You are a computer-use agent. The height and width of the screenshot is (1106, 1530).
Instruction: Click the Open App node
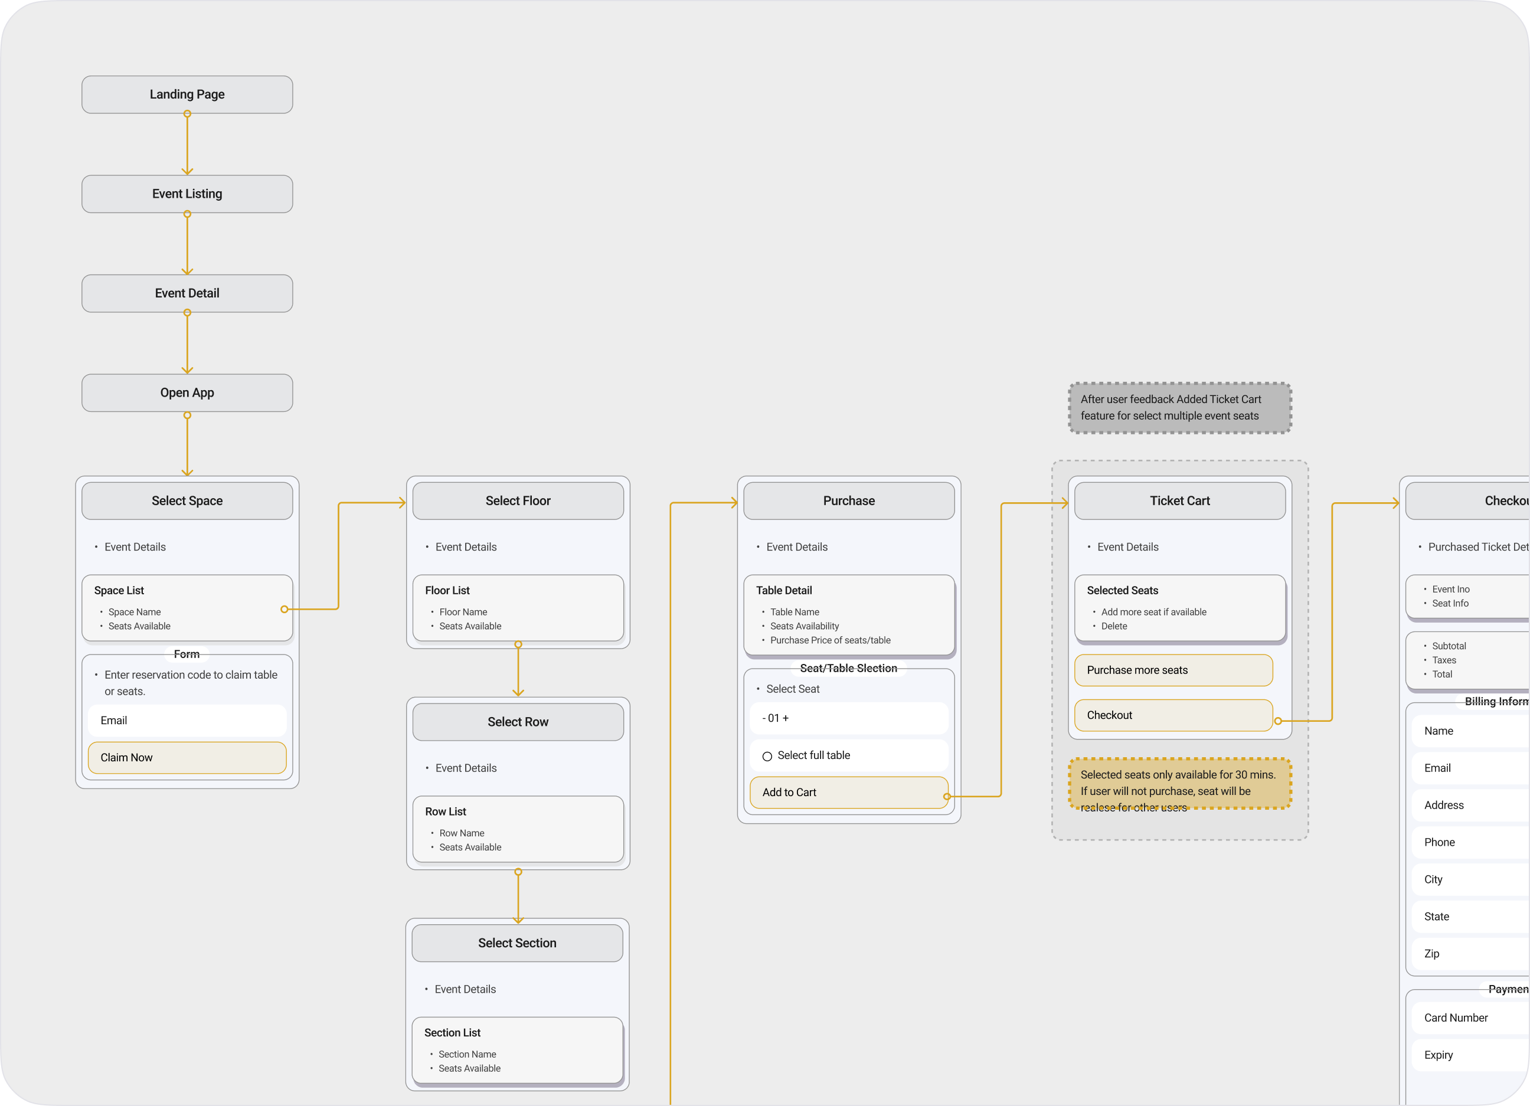coord(187,392)
